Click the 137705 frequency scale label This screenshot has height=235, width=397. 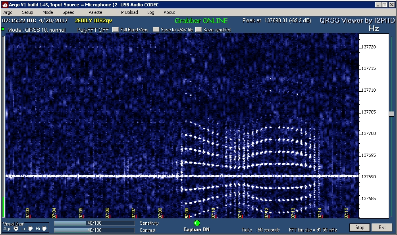coord(369,112)
